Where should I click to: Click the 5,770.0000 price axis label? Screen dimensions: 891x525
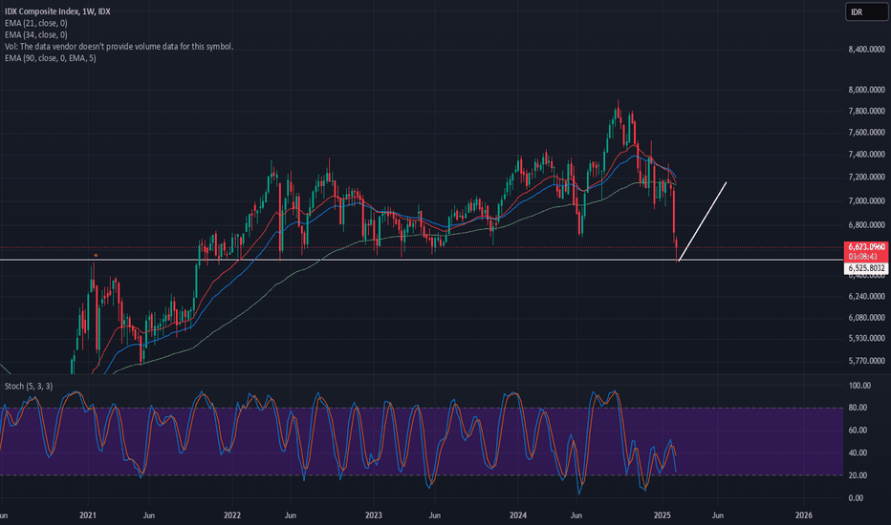(866, 361)
